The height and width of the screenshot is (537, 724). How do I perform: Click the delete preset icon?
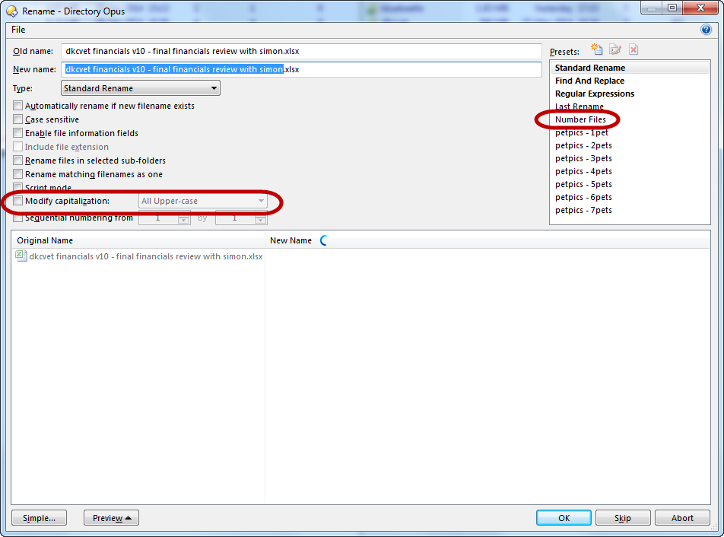point(633,50)
